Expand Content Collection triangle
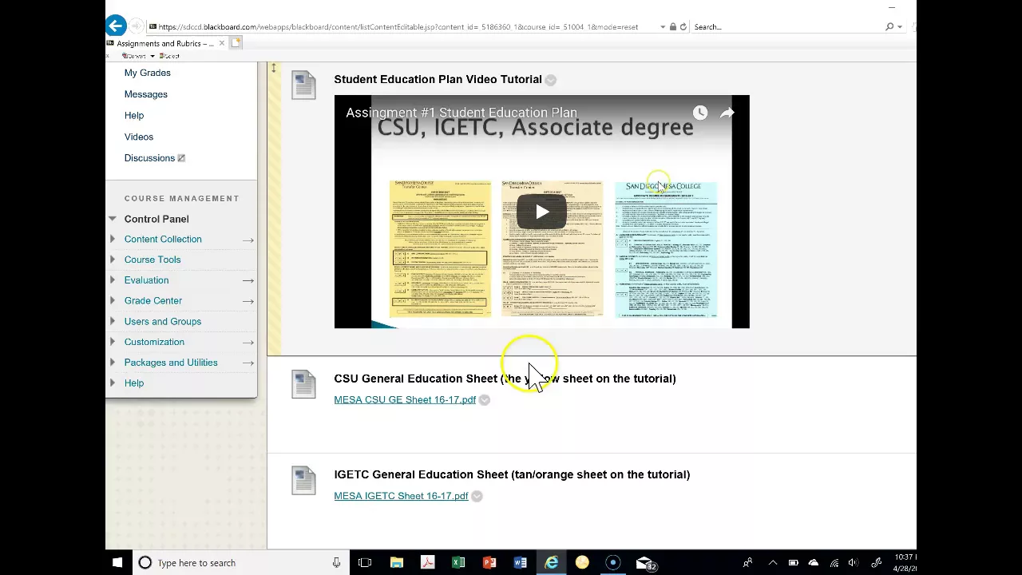Image resolution: width=1022 pixels, height=575 pixels. pos(113,240)
